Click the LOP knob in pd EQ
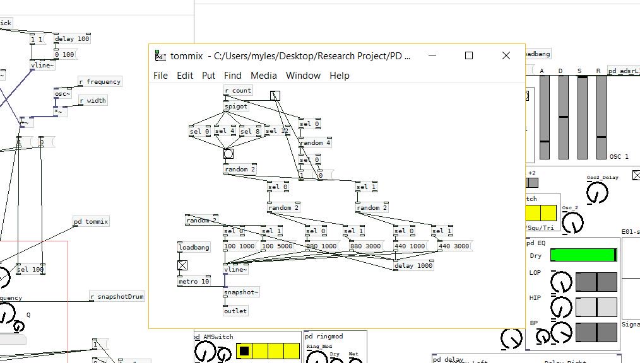Viewport: 640px width, 363px height. pyautogui.click(x=561, y=282)
